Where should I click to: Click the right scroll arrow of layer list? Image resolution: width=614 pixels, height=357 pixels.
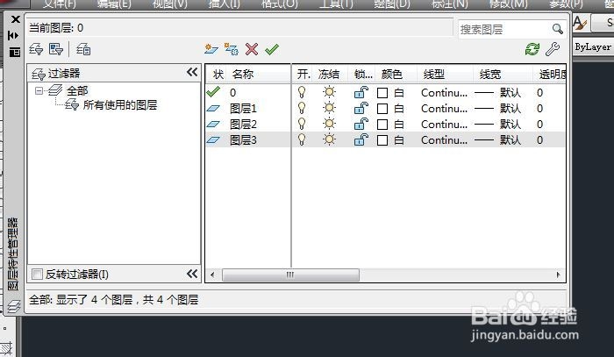tap(558, 275)
